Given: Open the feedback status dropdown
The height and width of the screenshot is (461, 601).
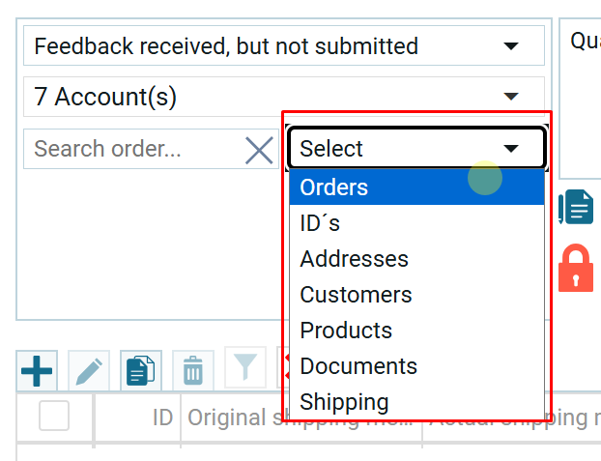Looking at the screenshot, I should pyautogui.click(x=510, y=46).
